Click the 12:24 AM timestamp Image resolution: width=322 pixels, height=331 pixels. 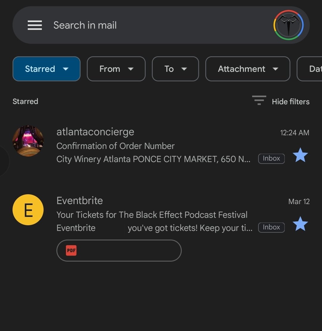[x=295, y=133]
